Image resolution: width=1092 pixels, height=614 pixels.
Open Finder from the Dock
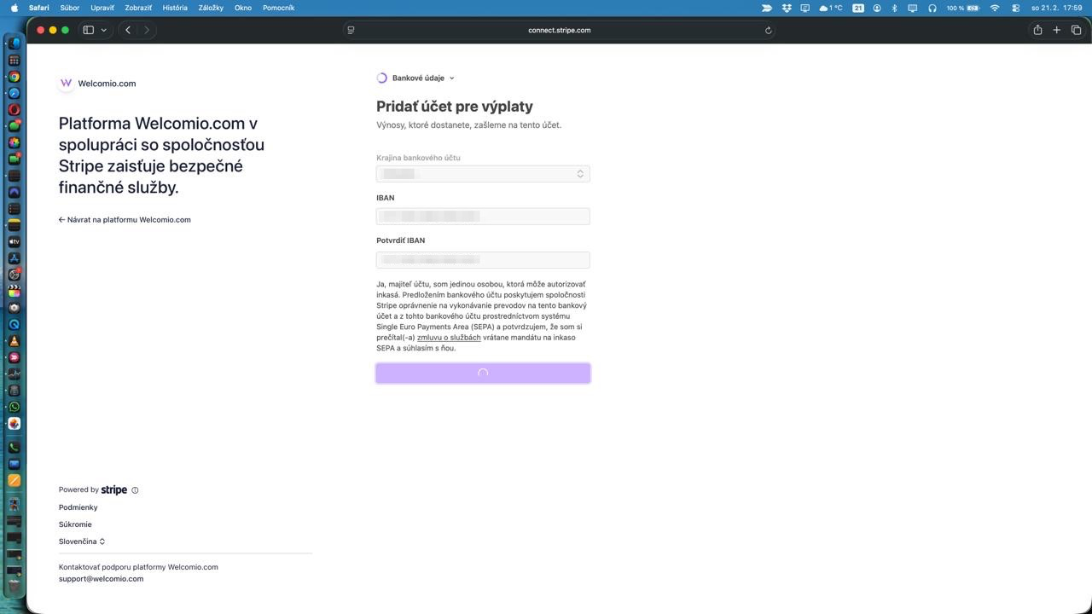coord(14,43)
